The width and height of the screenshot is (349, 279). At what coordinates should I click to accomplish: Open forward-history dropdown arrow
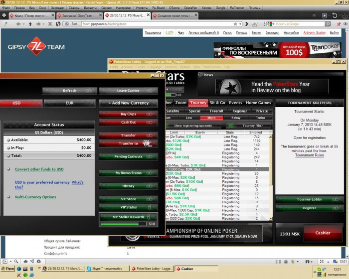tap(44, 24)
